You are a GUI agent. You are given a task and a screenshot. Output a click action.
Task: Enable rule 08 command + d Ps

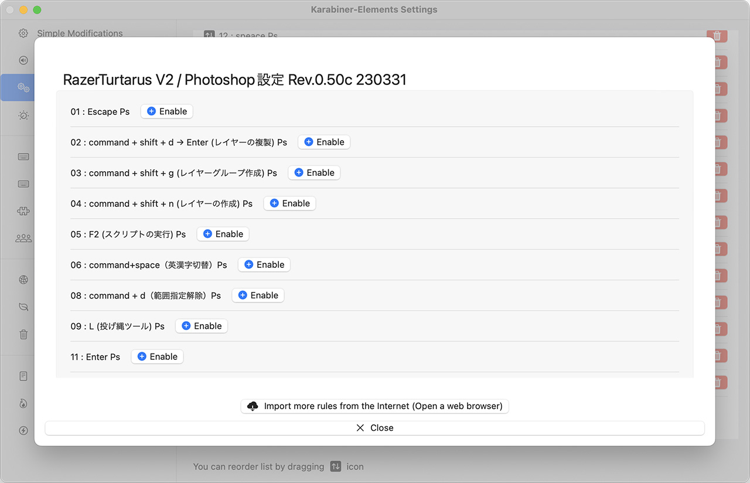258,295
